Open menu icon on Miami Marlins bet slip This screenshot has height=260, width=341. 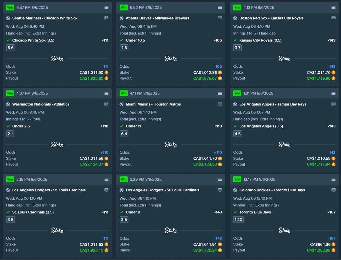coord(220,93)
